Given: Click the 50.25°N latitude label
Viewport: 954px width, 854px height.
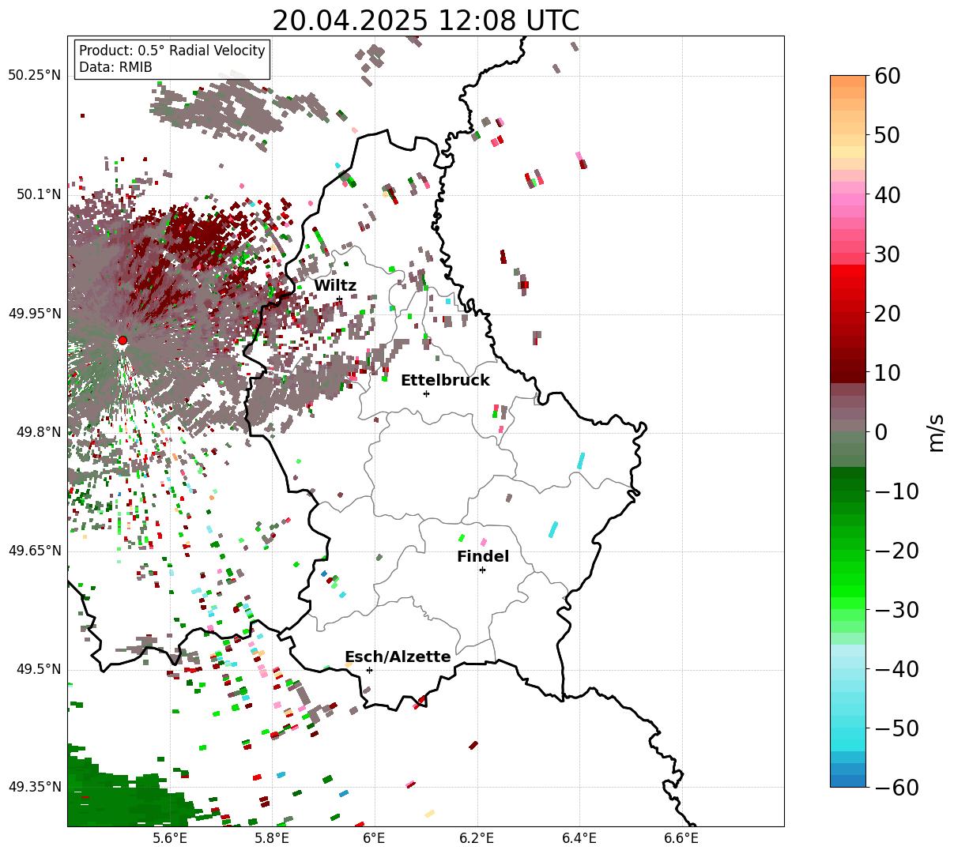Looking at the screenshot, I should tap(34, 76).
